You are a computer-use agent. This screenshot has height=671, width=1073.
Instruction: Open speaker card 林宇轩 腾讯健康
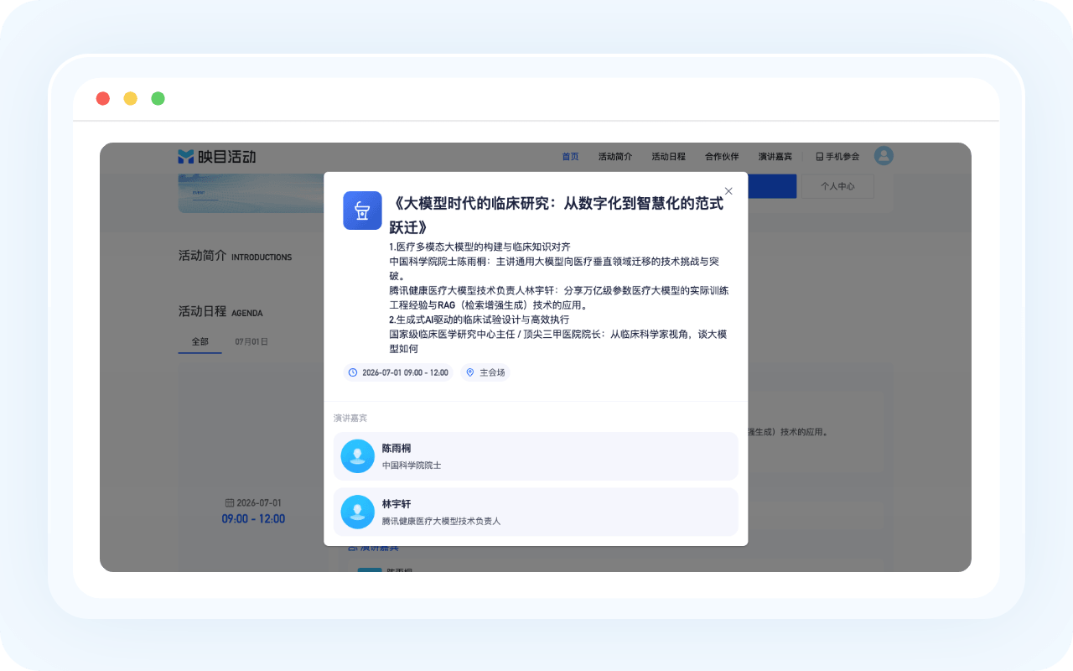tap(536, 512)
